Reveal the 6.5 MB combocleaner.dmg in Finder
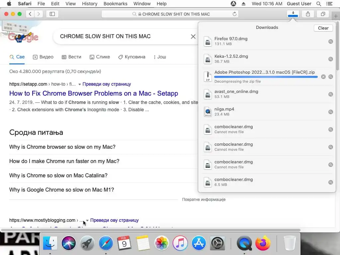Image resolution: width=340 pixels, height=255 pixels. 330,182
